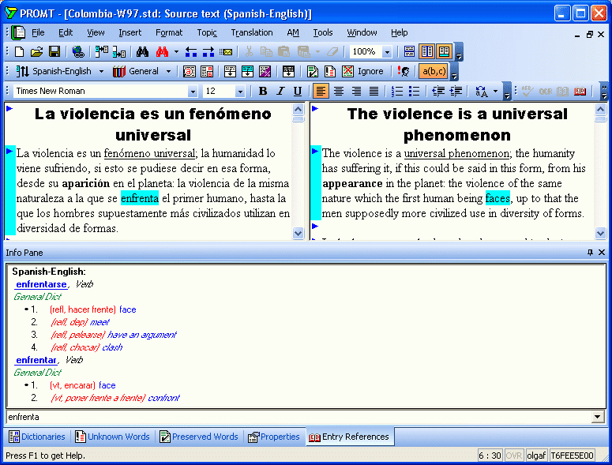Open the change case dropdown arrow
Viewport: 612px width, 465px height.
click(x=496, y=92)
